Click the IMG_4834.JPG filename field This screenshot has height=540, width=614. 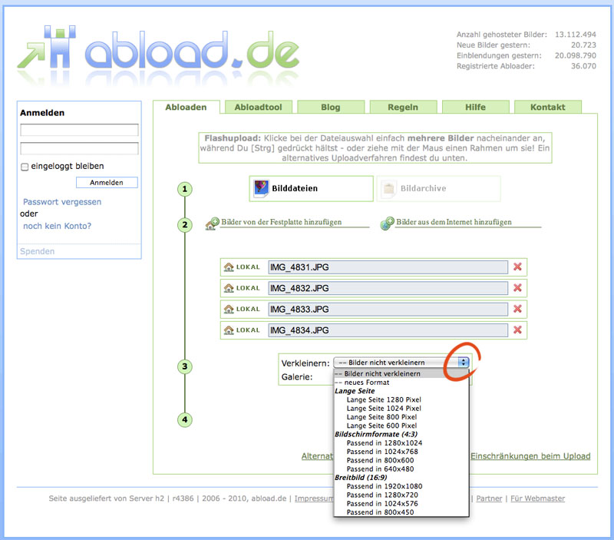tap(388, 330)
